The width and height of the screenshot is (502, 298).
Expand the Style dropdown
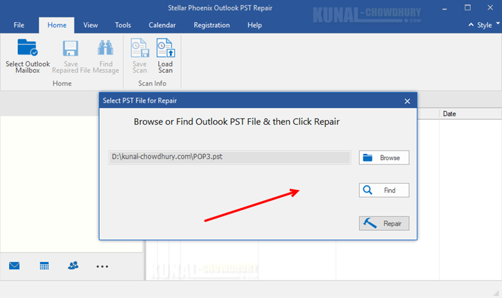487,25
